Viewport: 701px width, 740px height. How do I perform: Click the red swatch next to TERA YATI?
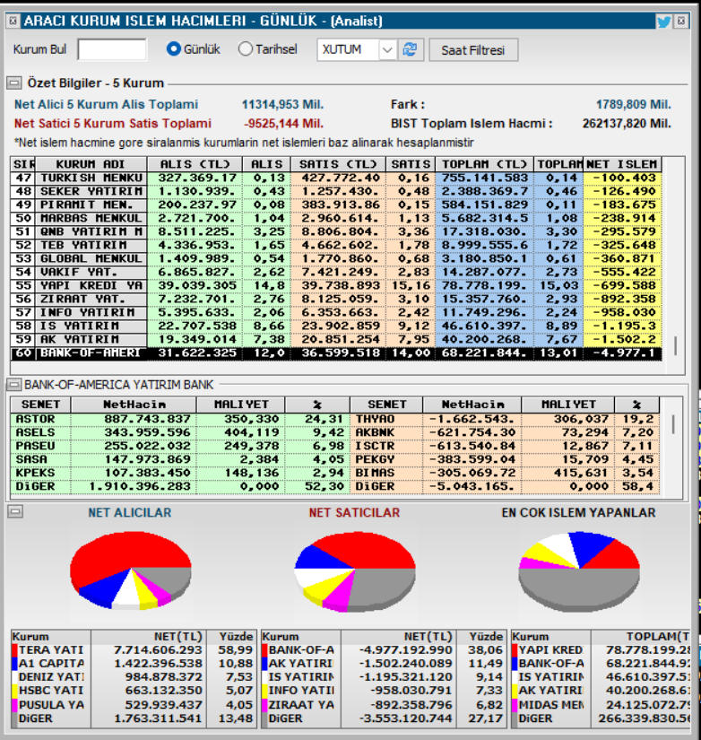[x=14, y=650]
